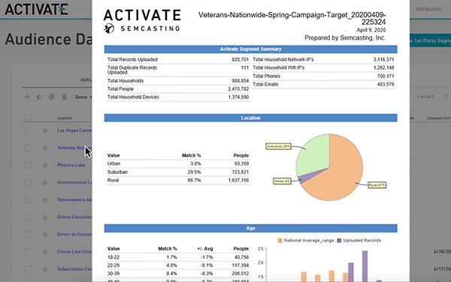This screenshot has width=451, height=282.
Task: Open gear settings for Pharma Labs segment
Action: click(x=45, y=165)
